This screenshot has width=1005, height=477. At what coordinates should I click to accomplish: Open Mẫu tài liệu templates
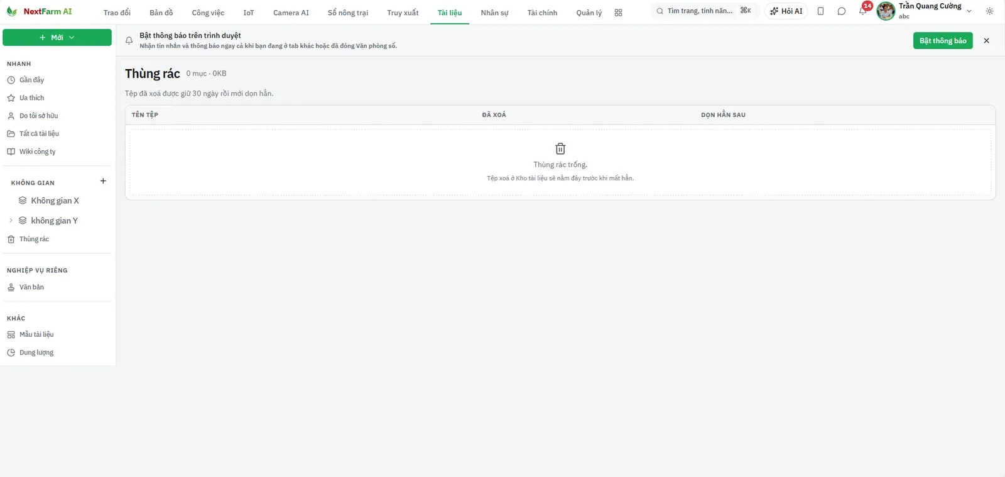coord(57,335)
